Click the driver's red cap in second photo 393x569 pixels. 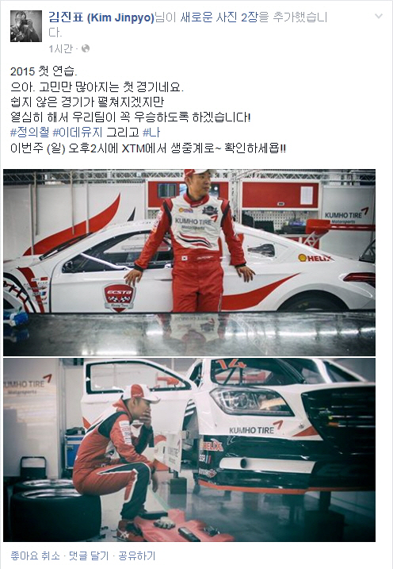(x=140, y=393)
